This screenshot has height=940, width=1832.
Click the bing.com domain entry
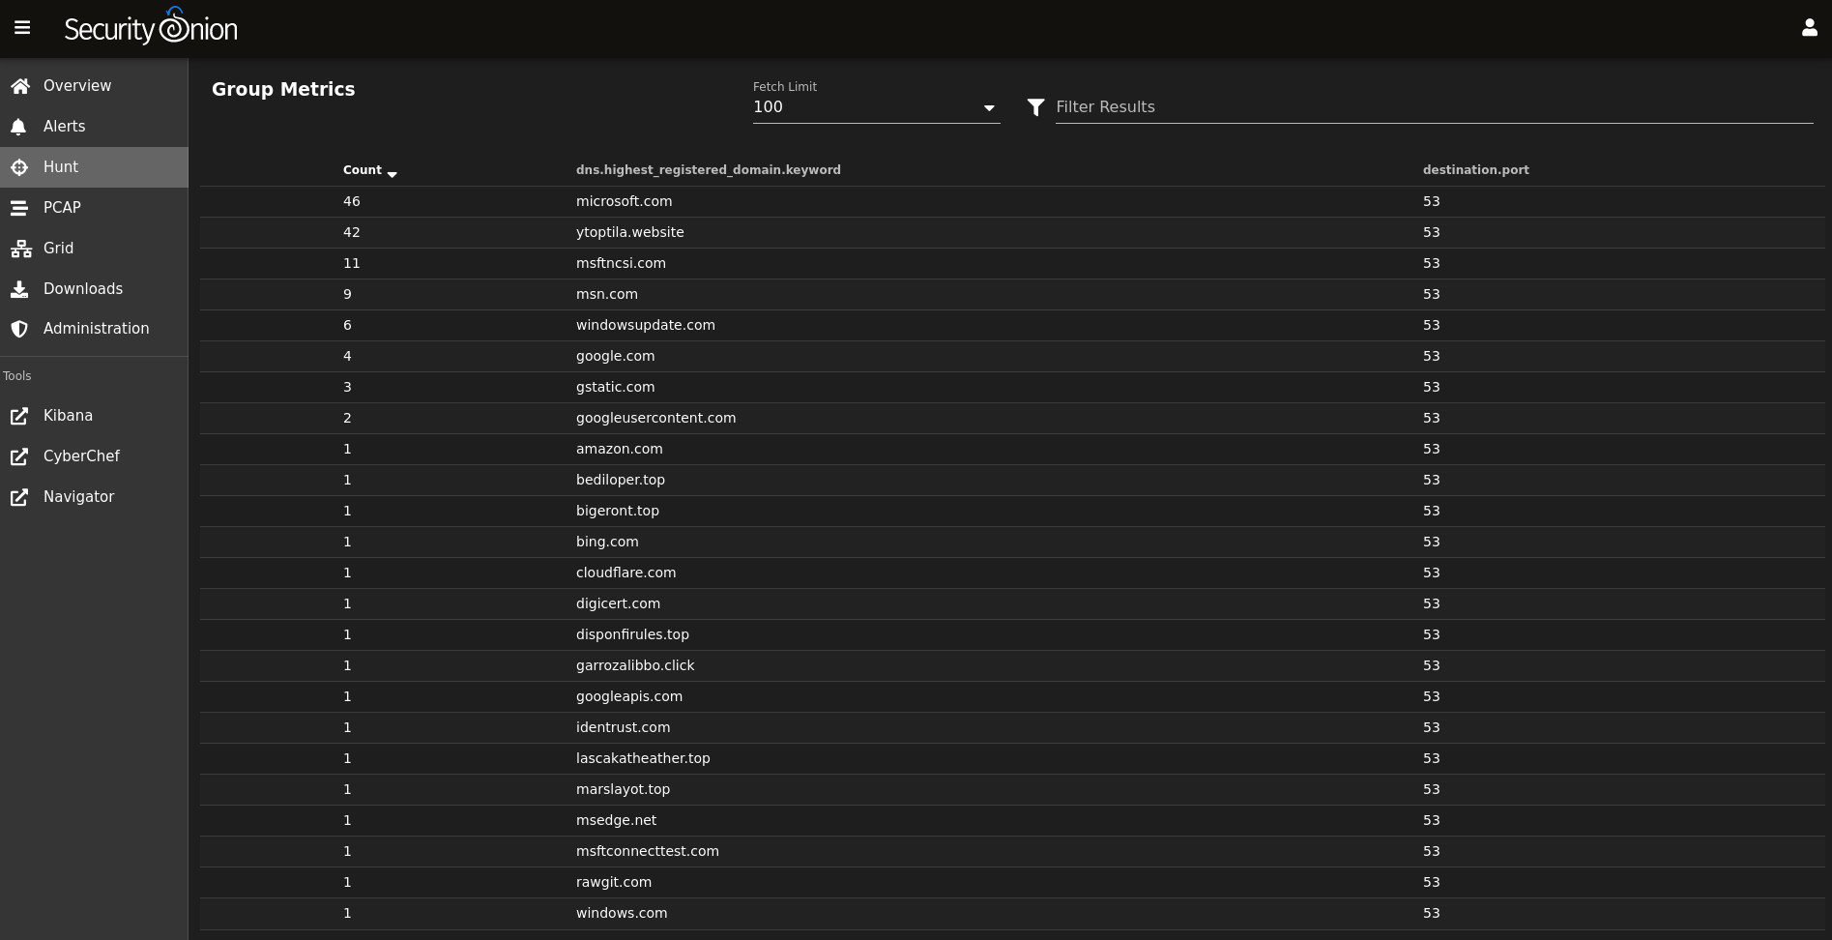point(607,542)
